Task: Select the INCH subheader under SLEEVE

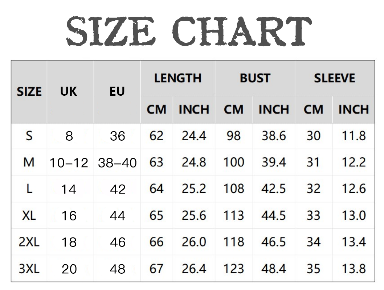Action: pyautogui.click(x=354, y=109)
